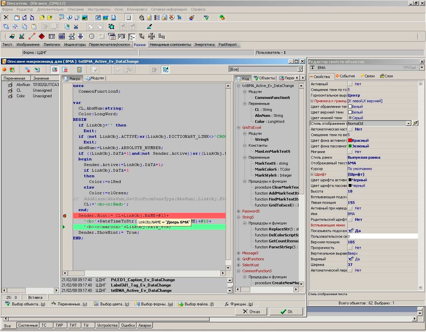This screenshot has height=332, width=426.
Task: Click the 'Пользовательское св' value field
Action: click(382, 236)
